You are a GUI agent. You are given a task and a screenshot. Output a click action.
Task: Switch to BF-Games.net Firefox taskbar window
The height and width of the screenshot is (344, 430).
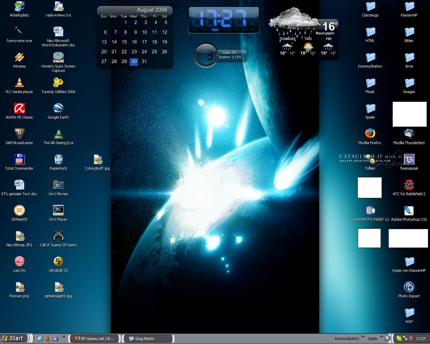point(94,339)
